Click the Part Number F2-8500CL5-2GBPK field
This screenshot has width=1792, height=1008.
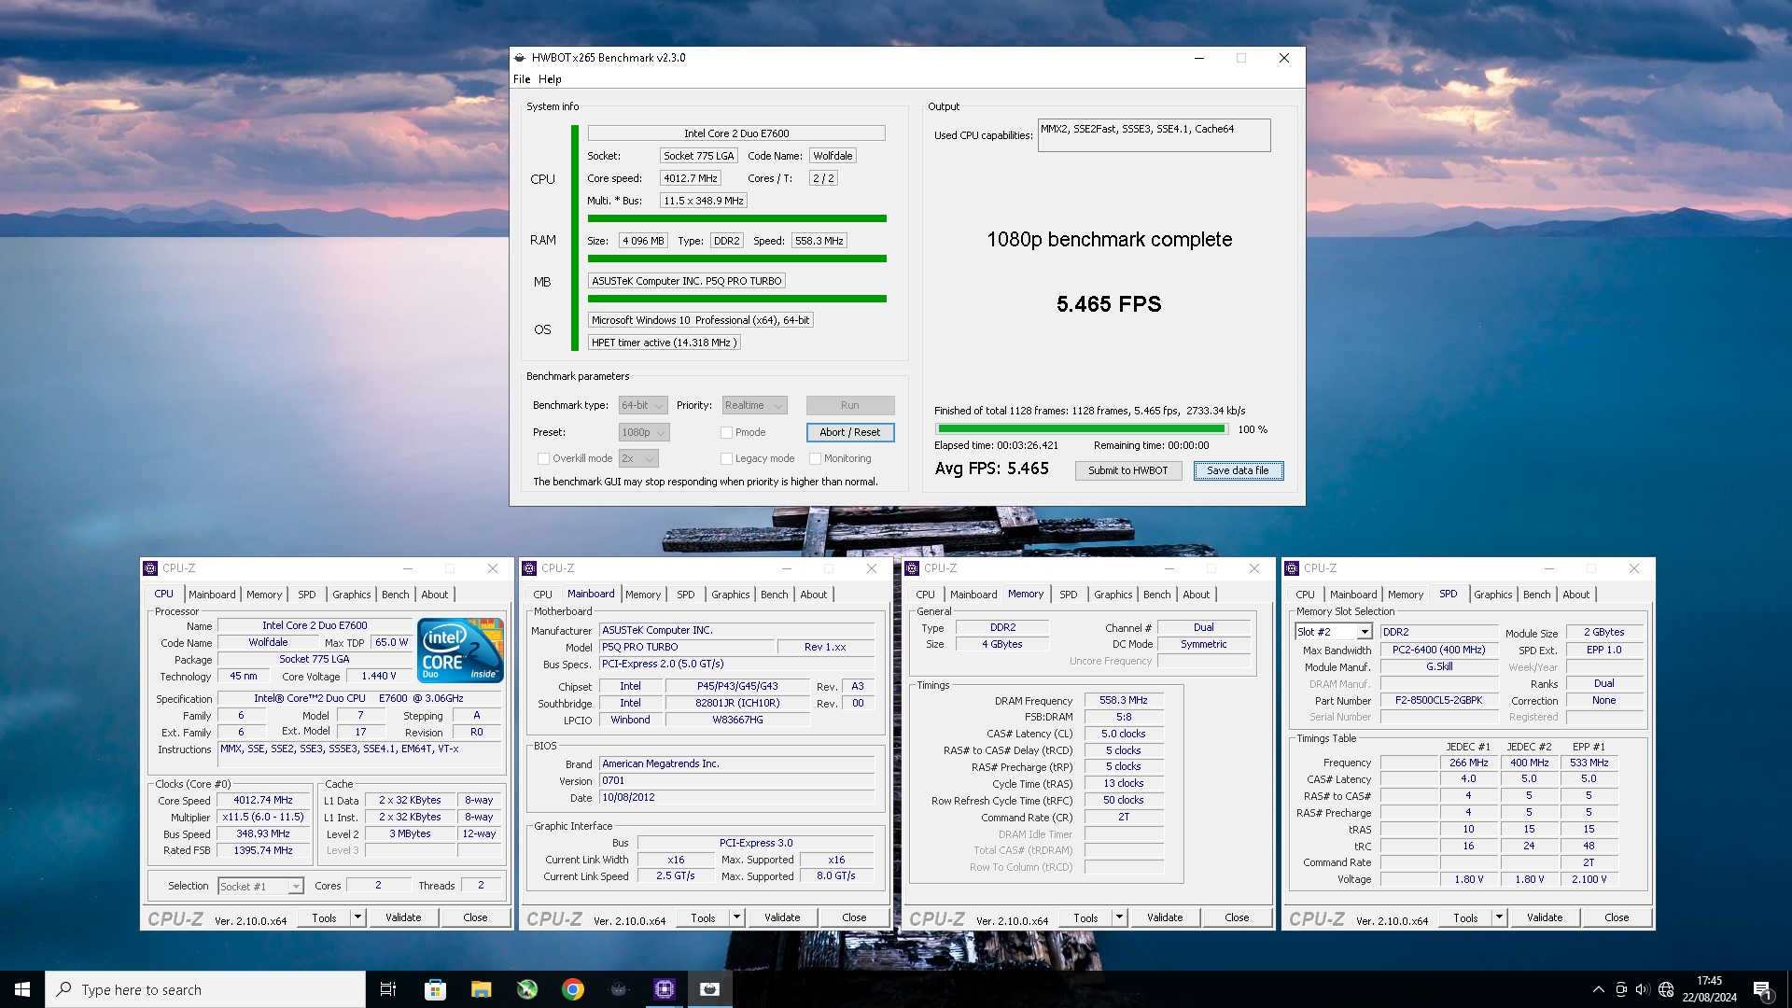point(1438,701)
